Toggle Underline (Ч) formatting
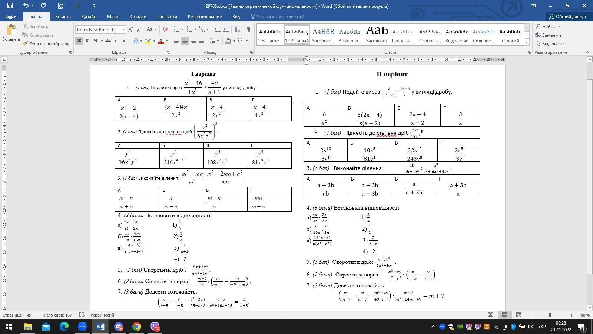This screenshot has width=593, height=334. point(95,41)
